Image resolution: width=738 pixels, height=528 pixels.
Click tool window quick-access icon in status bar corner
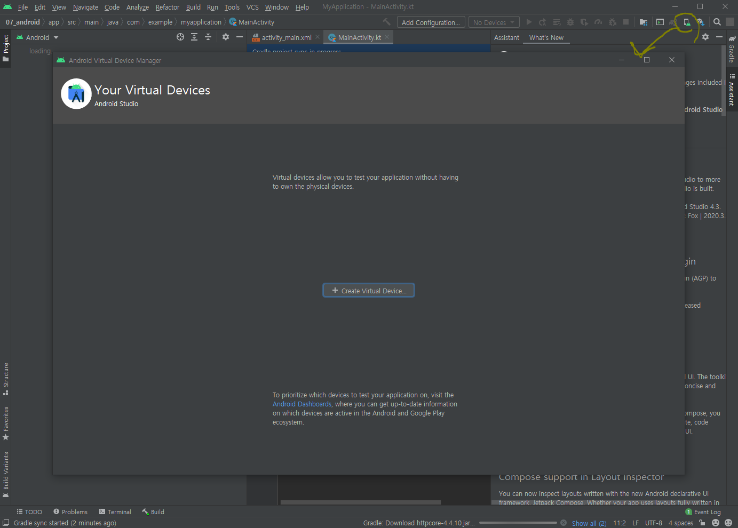click(6, 523)
